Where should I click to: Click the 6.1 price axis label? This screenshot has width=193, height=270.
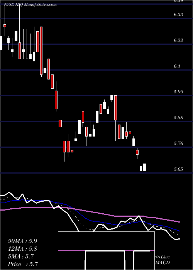click(x=177, y=66)
